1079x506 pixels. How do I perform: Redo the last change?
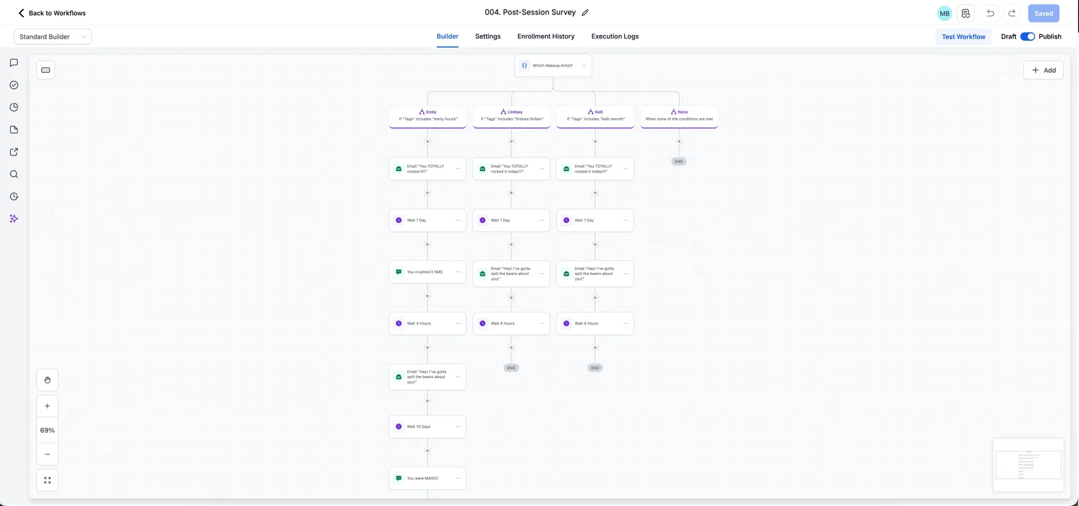(x=1012, y=13)
